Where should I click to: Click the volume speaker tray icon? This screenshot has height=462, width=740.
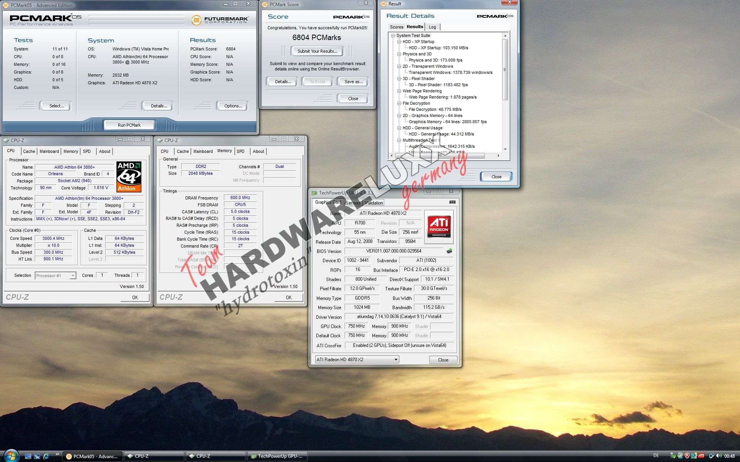point(719,456)
